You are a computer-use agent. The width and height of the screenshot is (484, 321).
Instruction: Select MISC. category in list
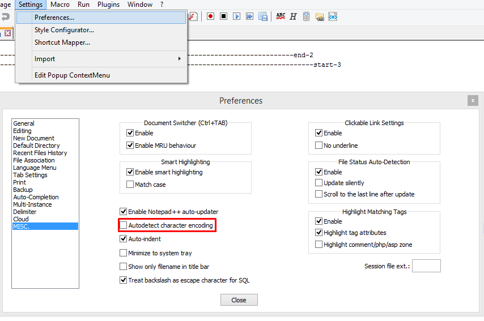tap(45, 226)
